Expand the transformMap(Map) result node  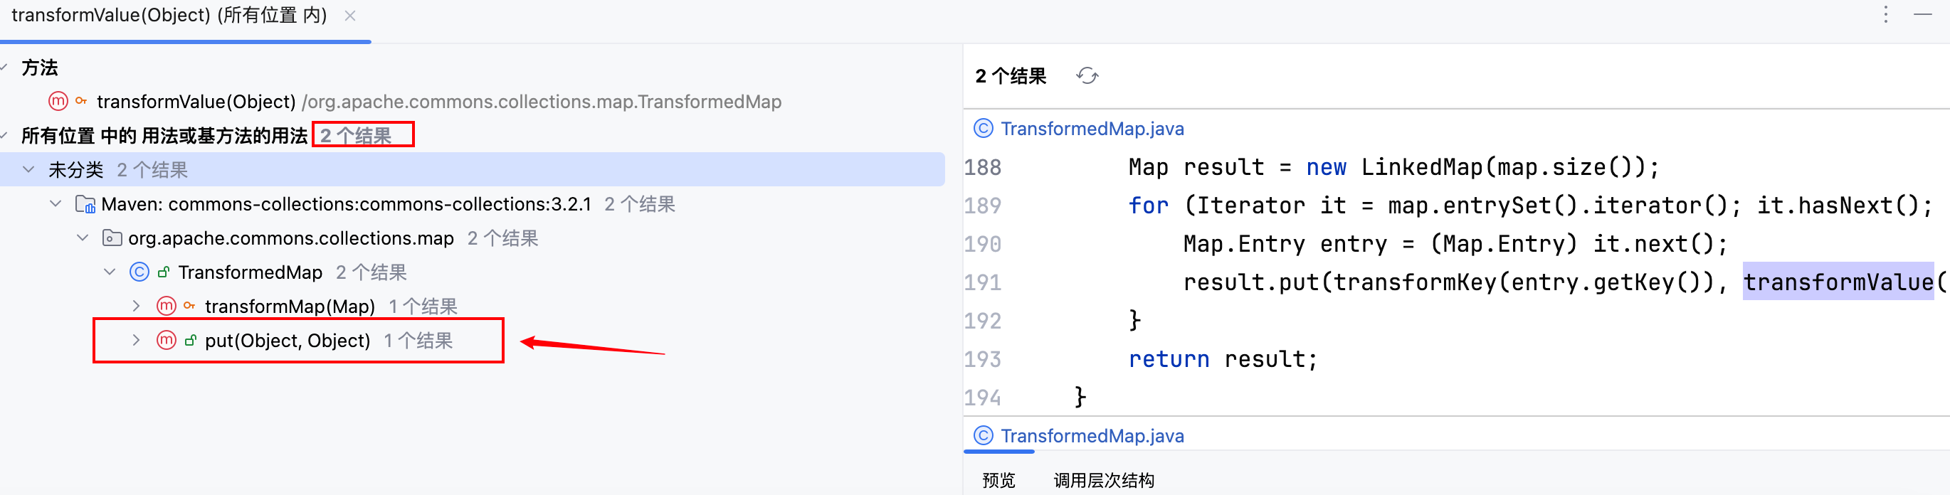(136, 306)
